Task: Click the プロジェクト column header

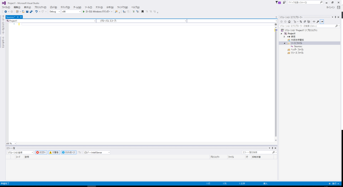Action: [215, 157]
